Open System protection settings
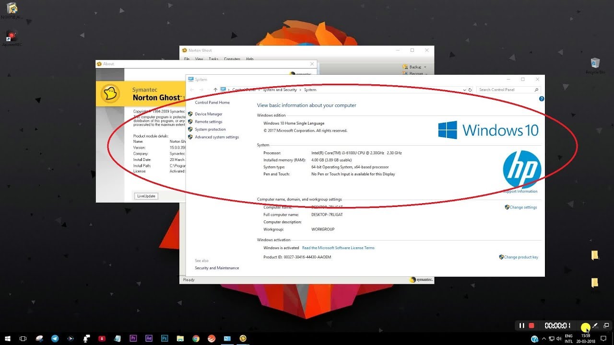The width and height of the screenshot is (614, 345). (210, 129)
